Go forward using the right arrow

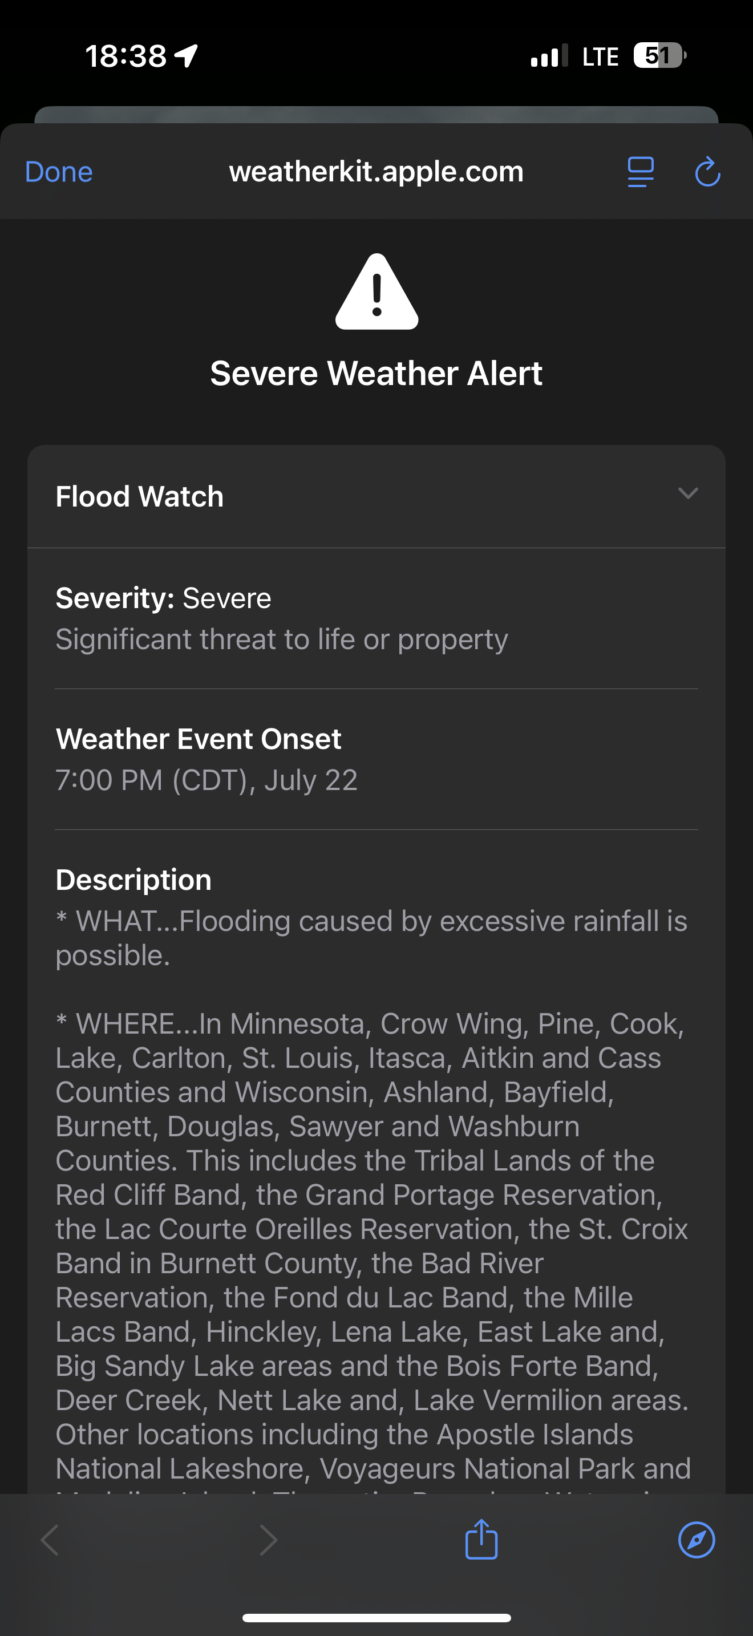(269, 1540)
